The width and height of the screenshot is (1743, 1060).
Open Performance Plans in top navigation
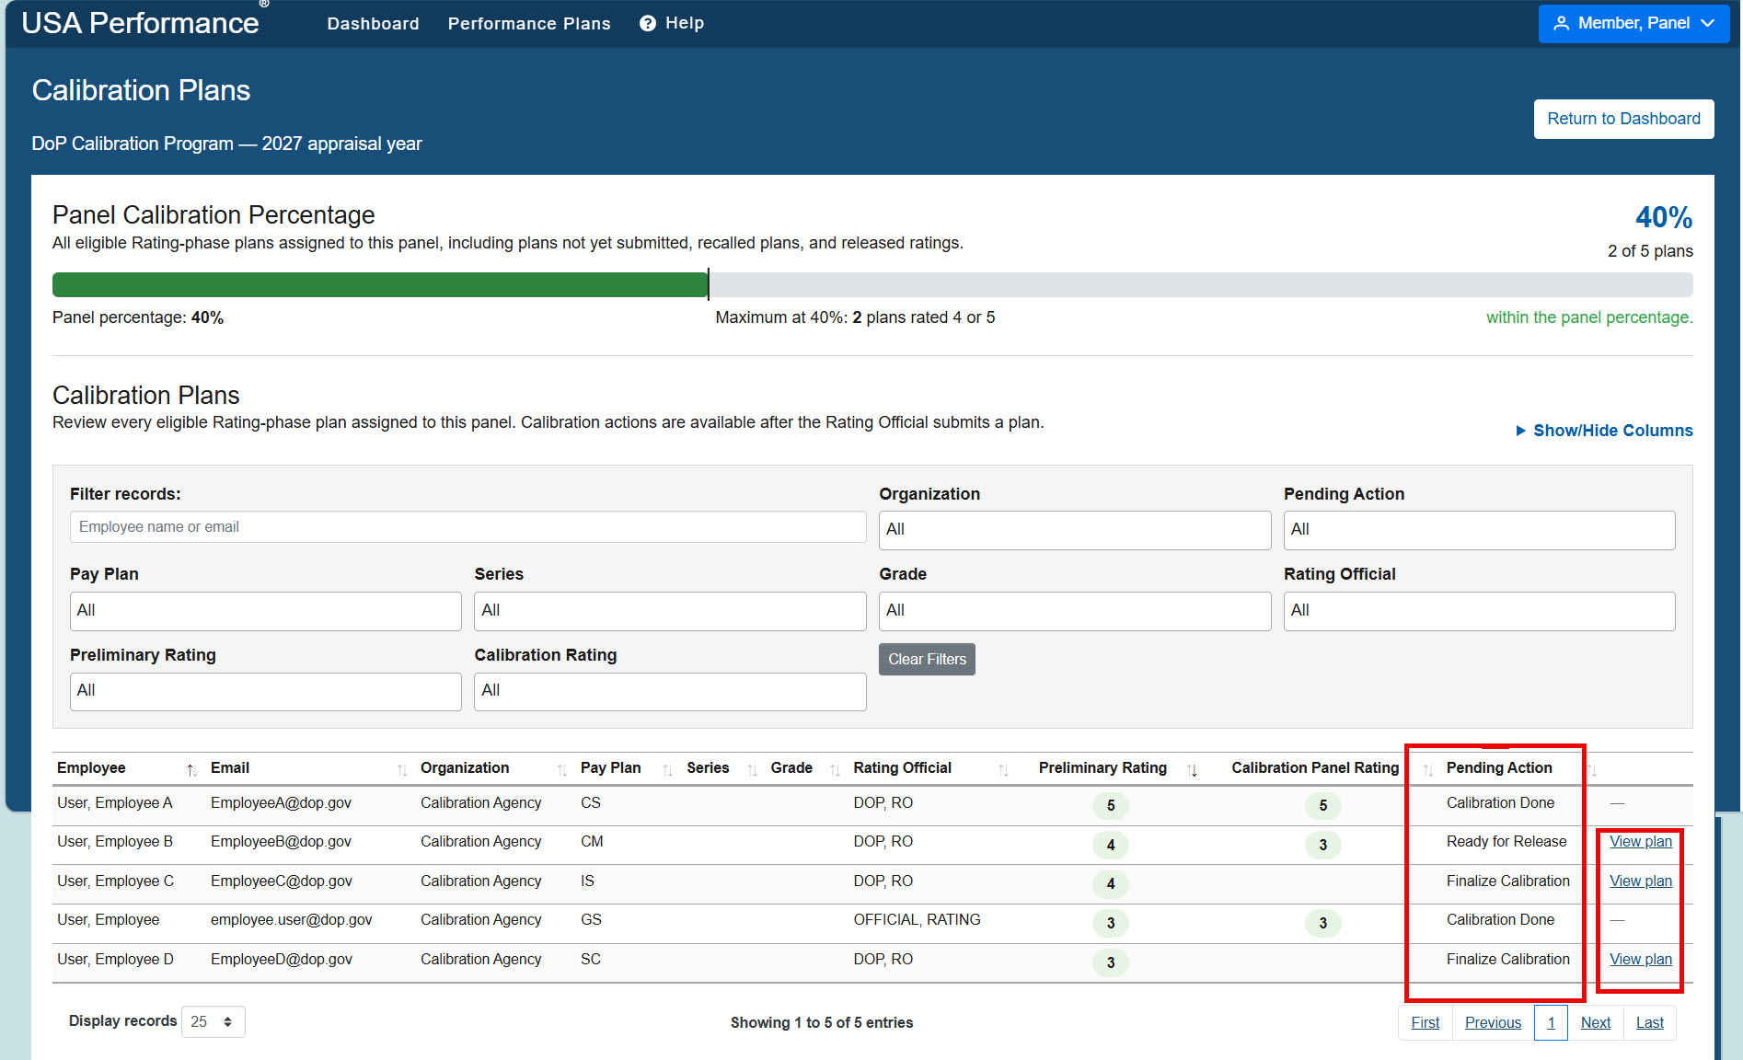[x=529, y=24]
